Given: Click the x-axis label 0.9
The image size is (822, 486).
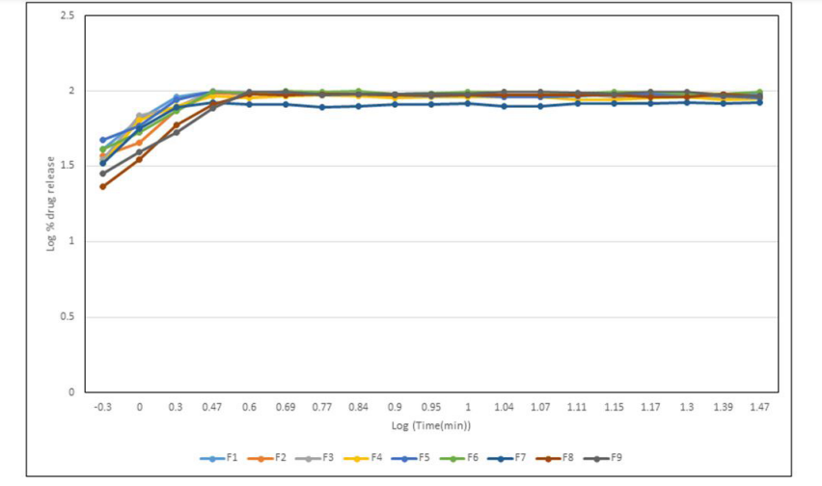Looking at the screenshot, I should click(x=395, y=408).
